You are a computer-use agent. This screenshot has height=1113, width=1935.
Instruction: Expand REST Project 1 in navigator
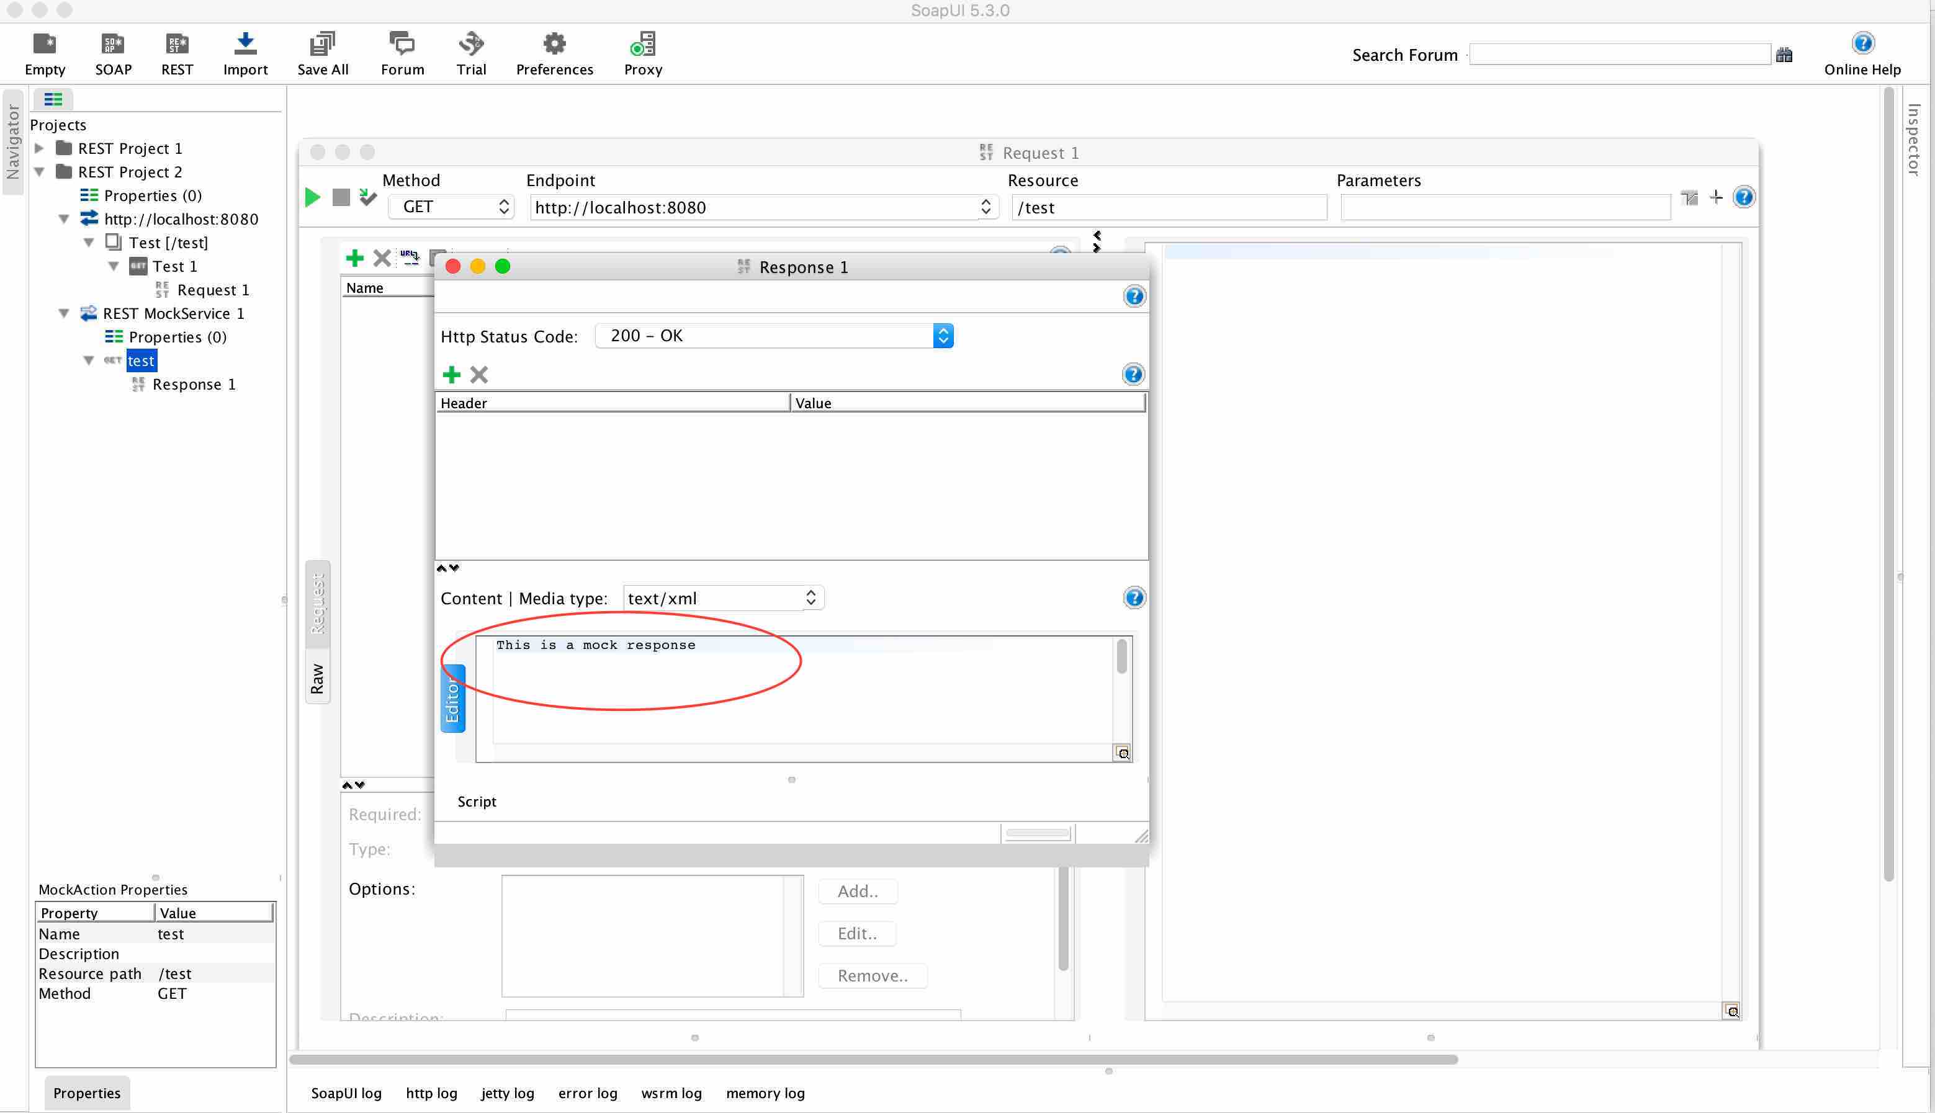[x=39, y=148]
